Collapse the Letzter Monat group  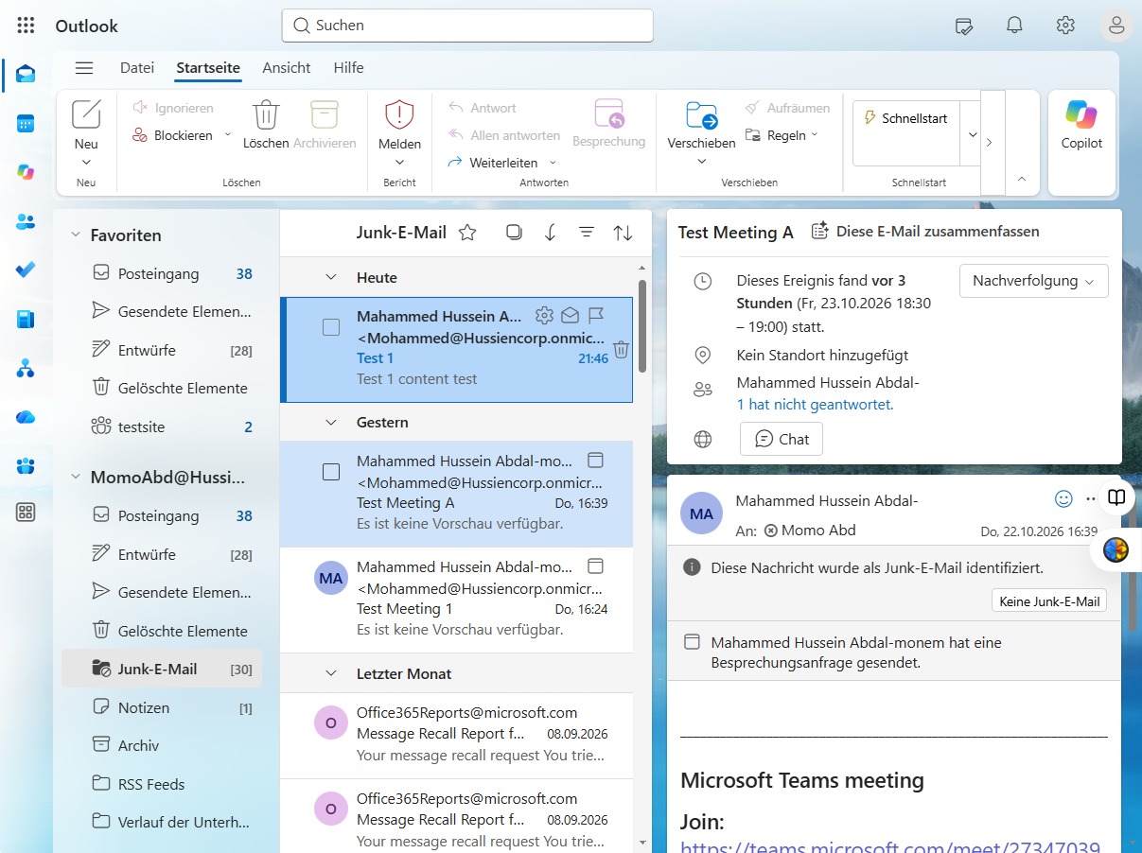click(x=331, y=674)
